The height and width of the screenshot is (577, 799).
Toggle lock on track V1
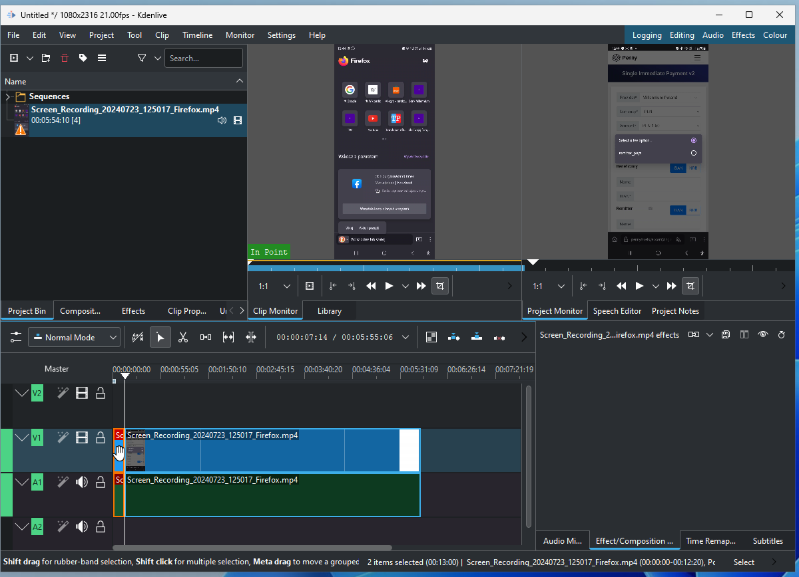[x=101, y=437]
